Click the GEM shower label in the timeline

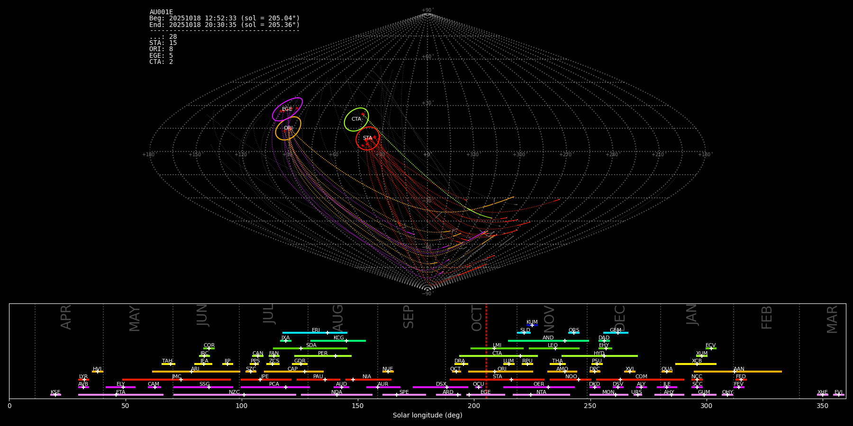616,330
